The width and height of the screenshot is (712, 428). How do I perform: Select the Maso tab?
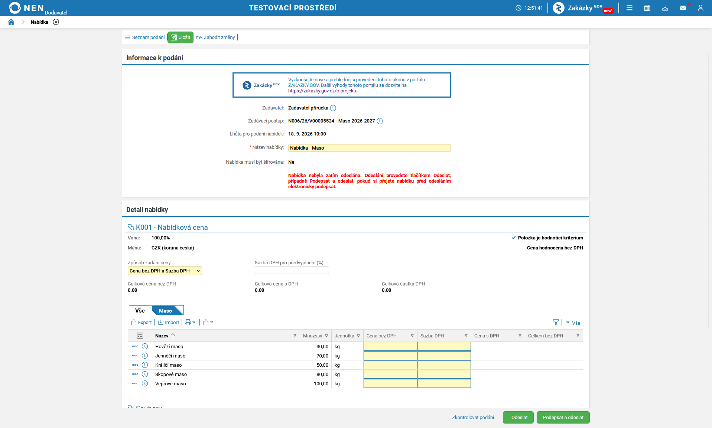point(166,311)
